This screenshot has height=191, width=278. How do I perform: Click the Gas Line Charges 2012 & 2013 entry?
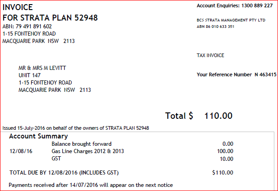click(88, 151)
